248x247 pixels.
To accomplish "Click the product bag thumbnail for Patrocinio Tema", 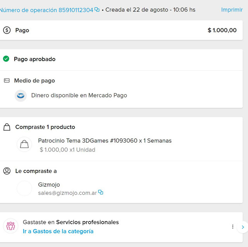I will coord(24,144).
